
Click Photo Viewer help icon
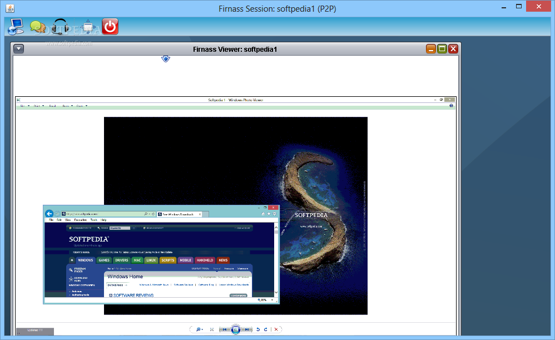point(451,106)
